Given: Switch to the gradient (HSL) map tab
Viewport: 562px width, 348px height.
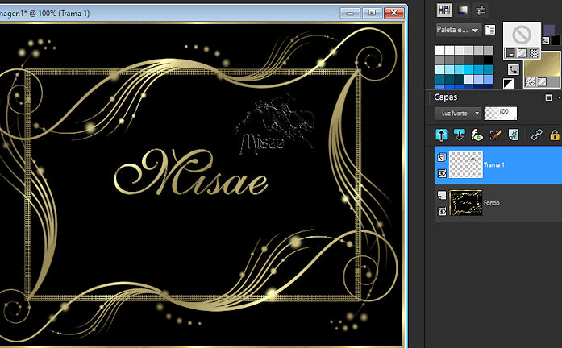Looking at the screenshot, I should click(x=462, y=10).
